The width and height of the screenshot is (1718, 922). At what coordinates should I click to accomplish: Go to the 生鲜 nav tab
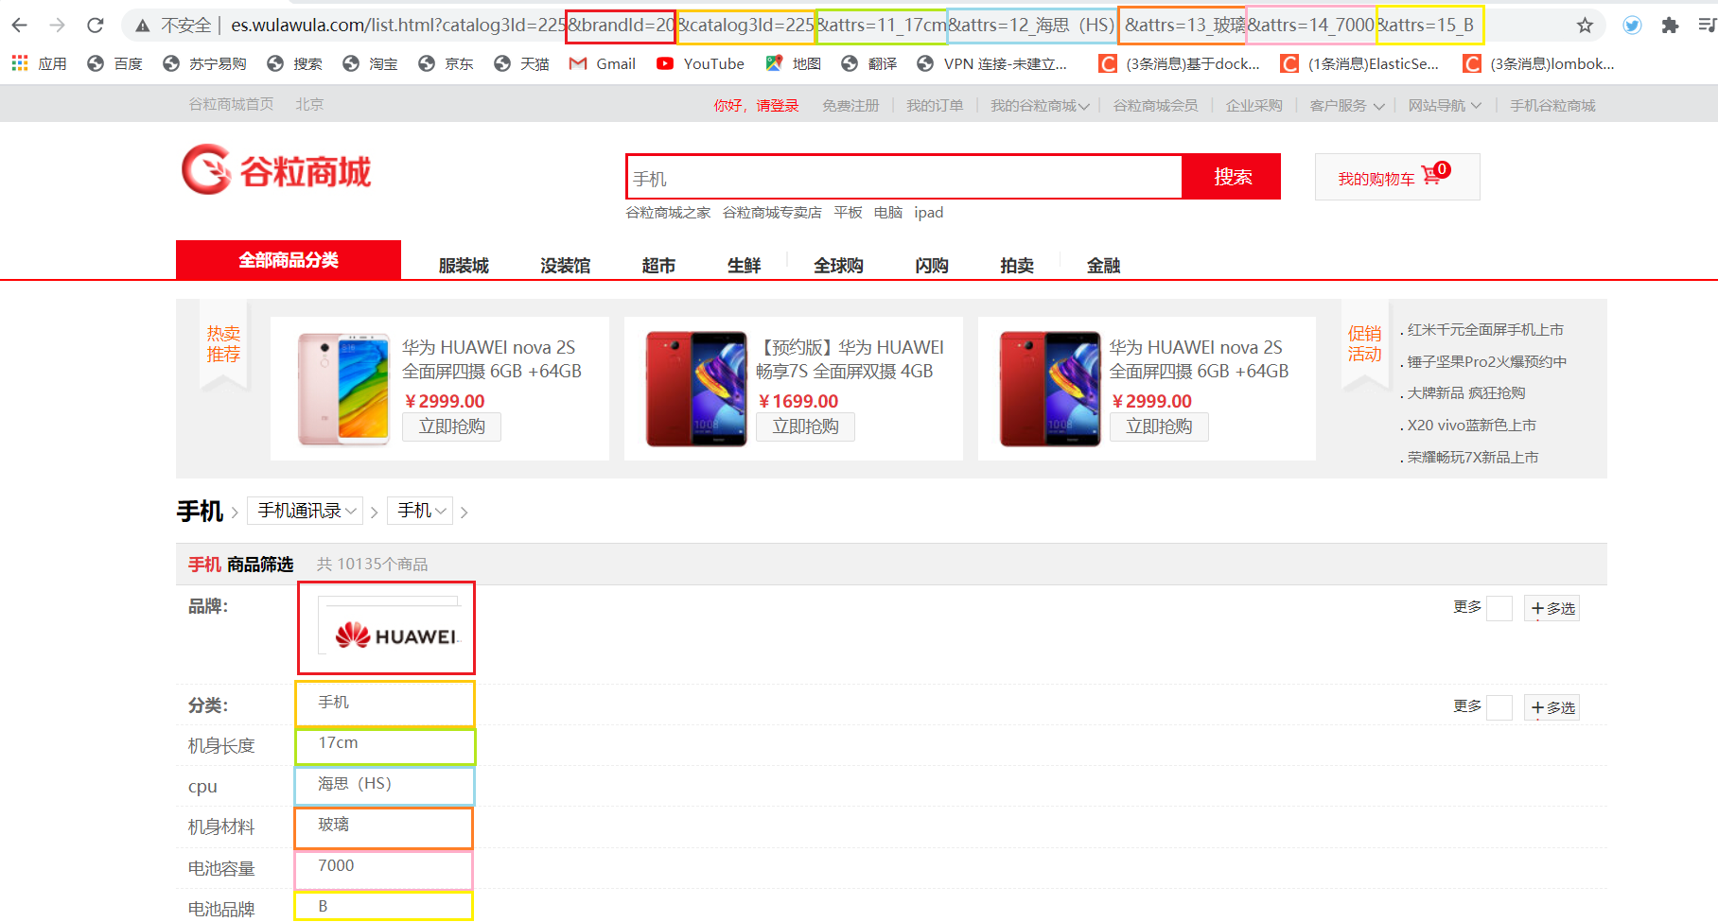pos(744,266)
